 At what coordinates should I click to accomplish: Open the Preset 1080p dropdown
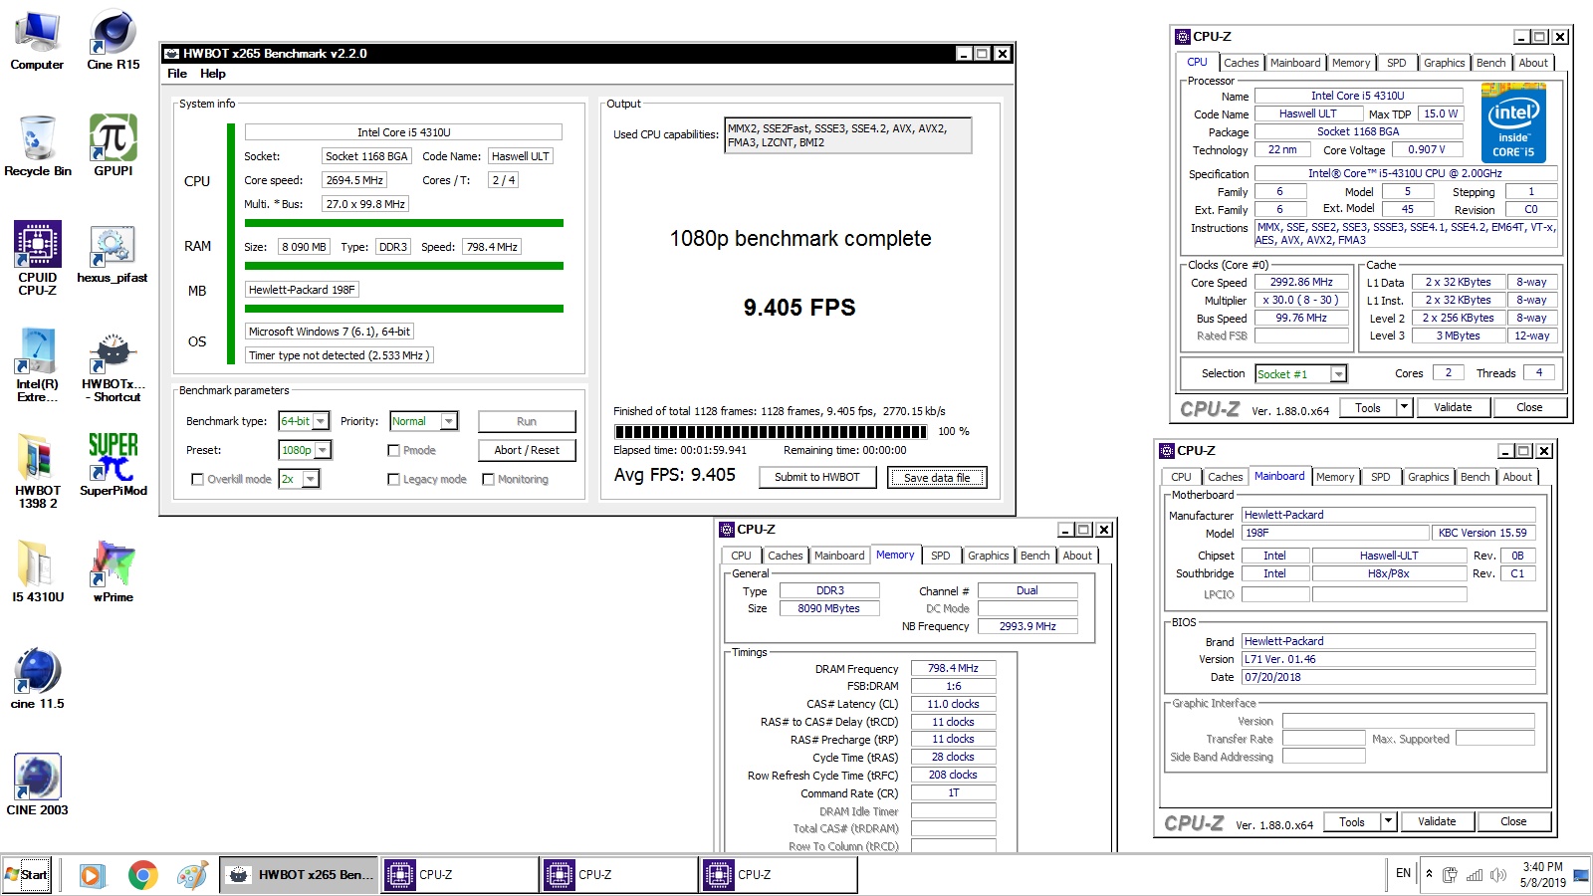pyautogui.click(x=323, y=450)
